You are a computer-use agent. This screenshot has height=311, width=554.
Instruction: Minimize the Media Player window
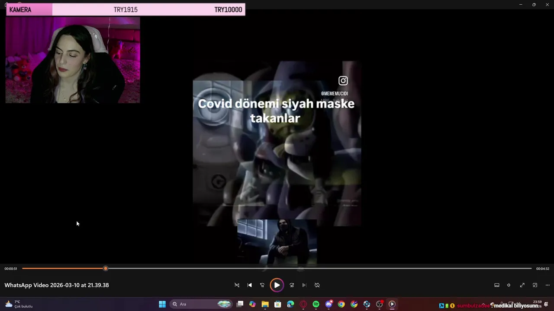click(521, 4)
